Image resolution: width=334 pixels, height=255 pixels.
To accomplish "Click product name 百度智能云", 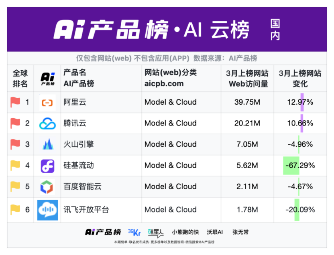I will click(82, 186).
